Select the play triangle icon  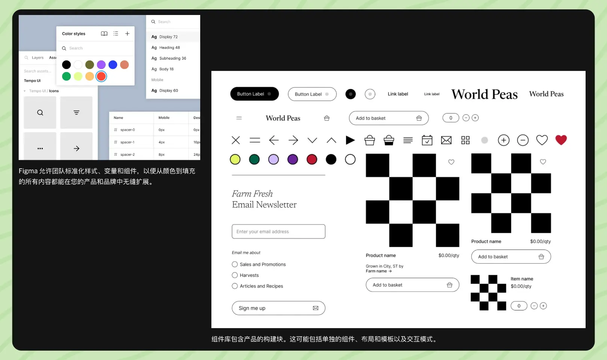[350, 140]
